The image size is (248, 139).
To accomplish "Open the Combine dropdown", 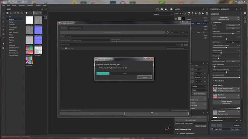I will (x=199, y=86).
